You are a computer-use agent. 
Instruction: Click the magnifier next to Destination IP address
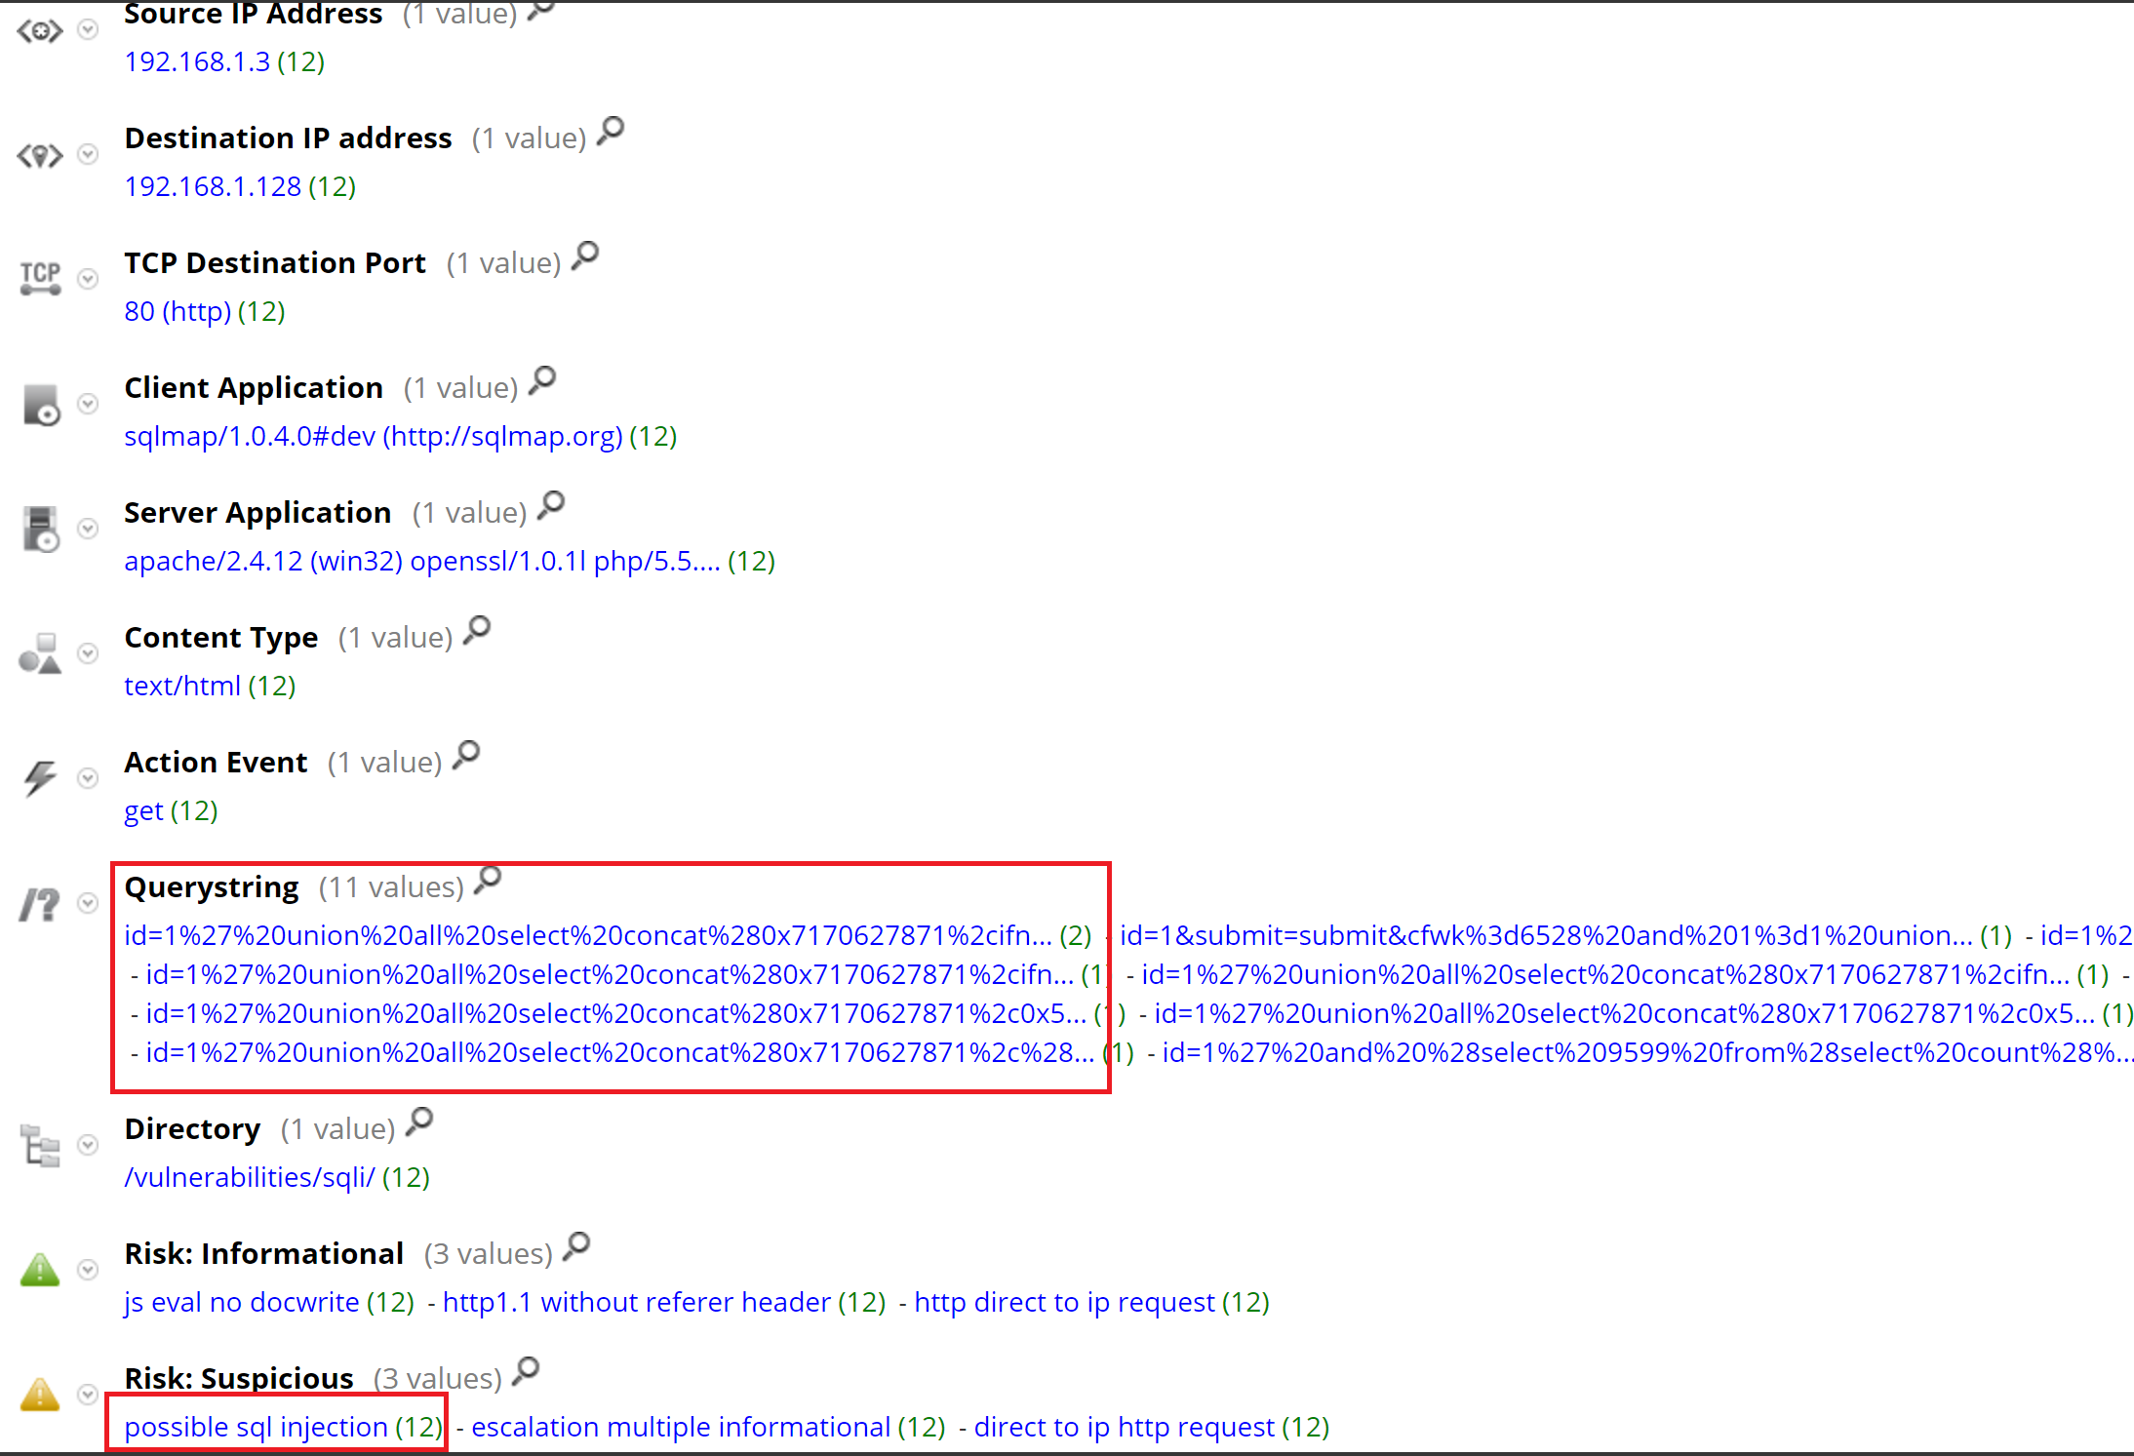point(611,130)
